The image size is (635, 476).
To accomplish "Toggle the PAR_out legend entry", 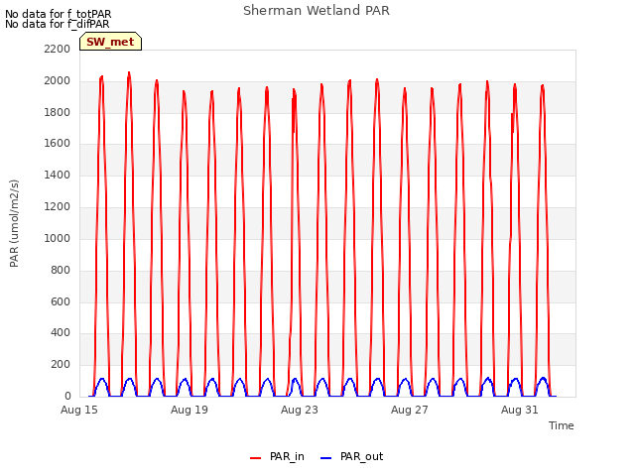I will tap(351, 456).
